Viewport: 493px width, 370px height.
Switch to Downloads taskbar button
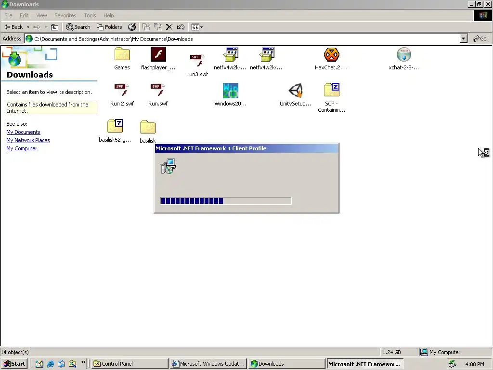[286, 364]
